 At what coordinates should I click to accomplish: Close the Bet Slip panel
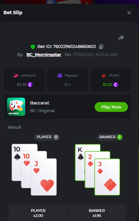[x=129, y=13]
